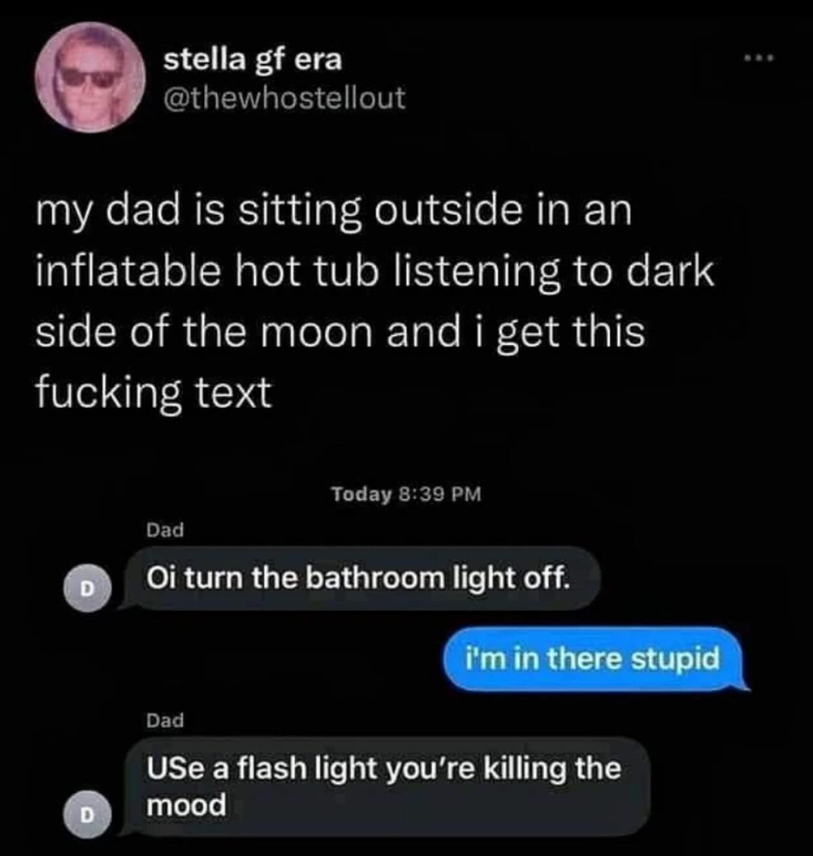Click the lower 'Dad' sender label

pos(165,720)
